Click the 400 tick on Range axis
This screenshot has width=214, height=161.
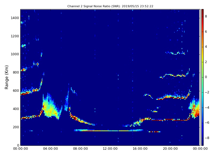coord(16,109)
